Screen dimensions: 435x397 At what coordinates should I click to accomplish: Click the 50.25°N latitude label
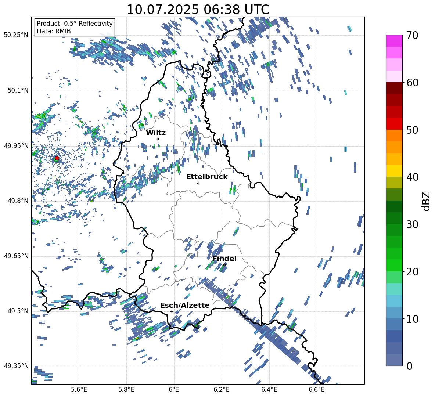(x=16, y=35)
